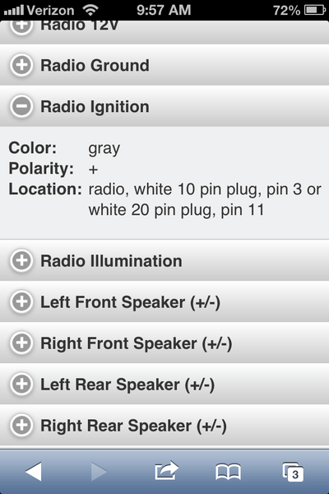Tap the Safari forward arrow
This screenshot has width=329, height=494.
[x=99, y=472]
